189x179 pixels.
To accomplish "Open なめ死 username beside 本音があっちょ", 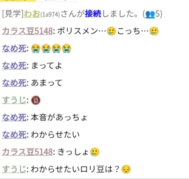I will tap(14, 118).
